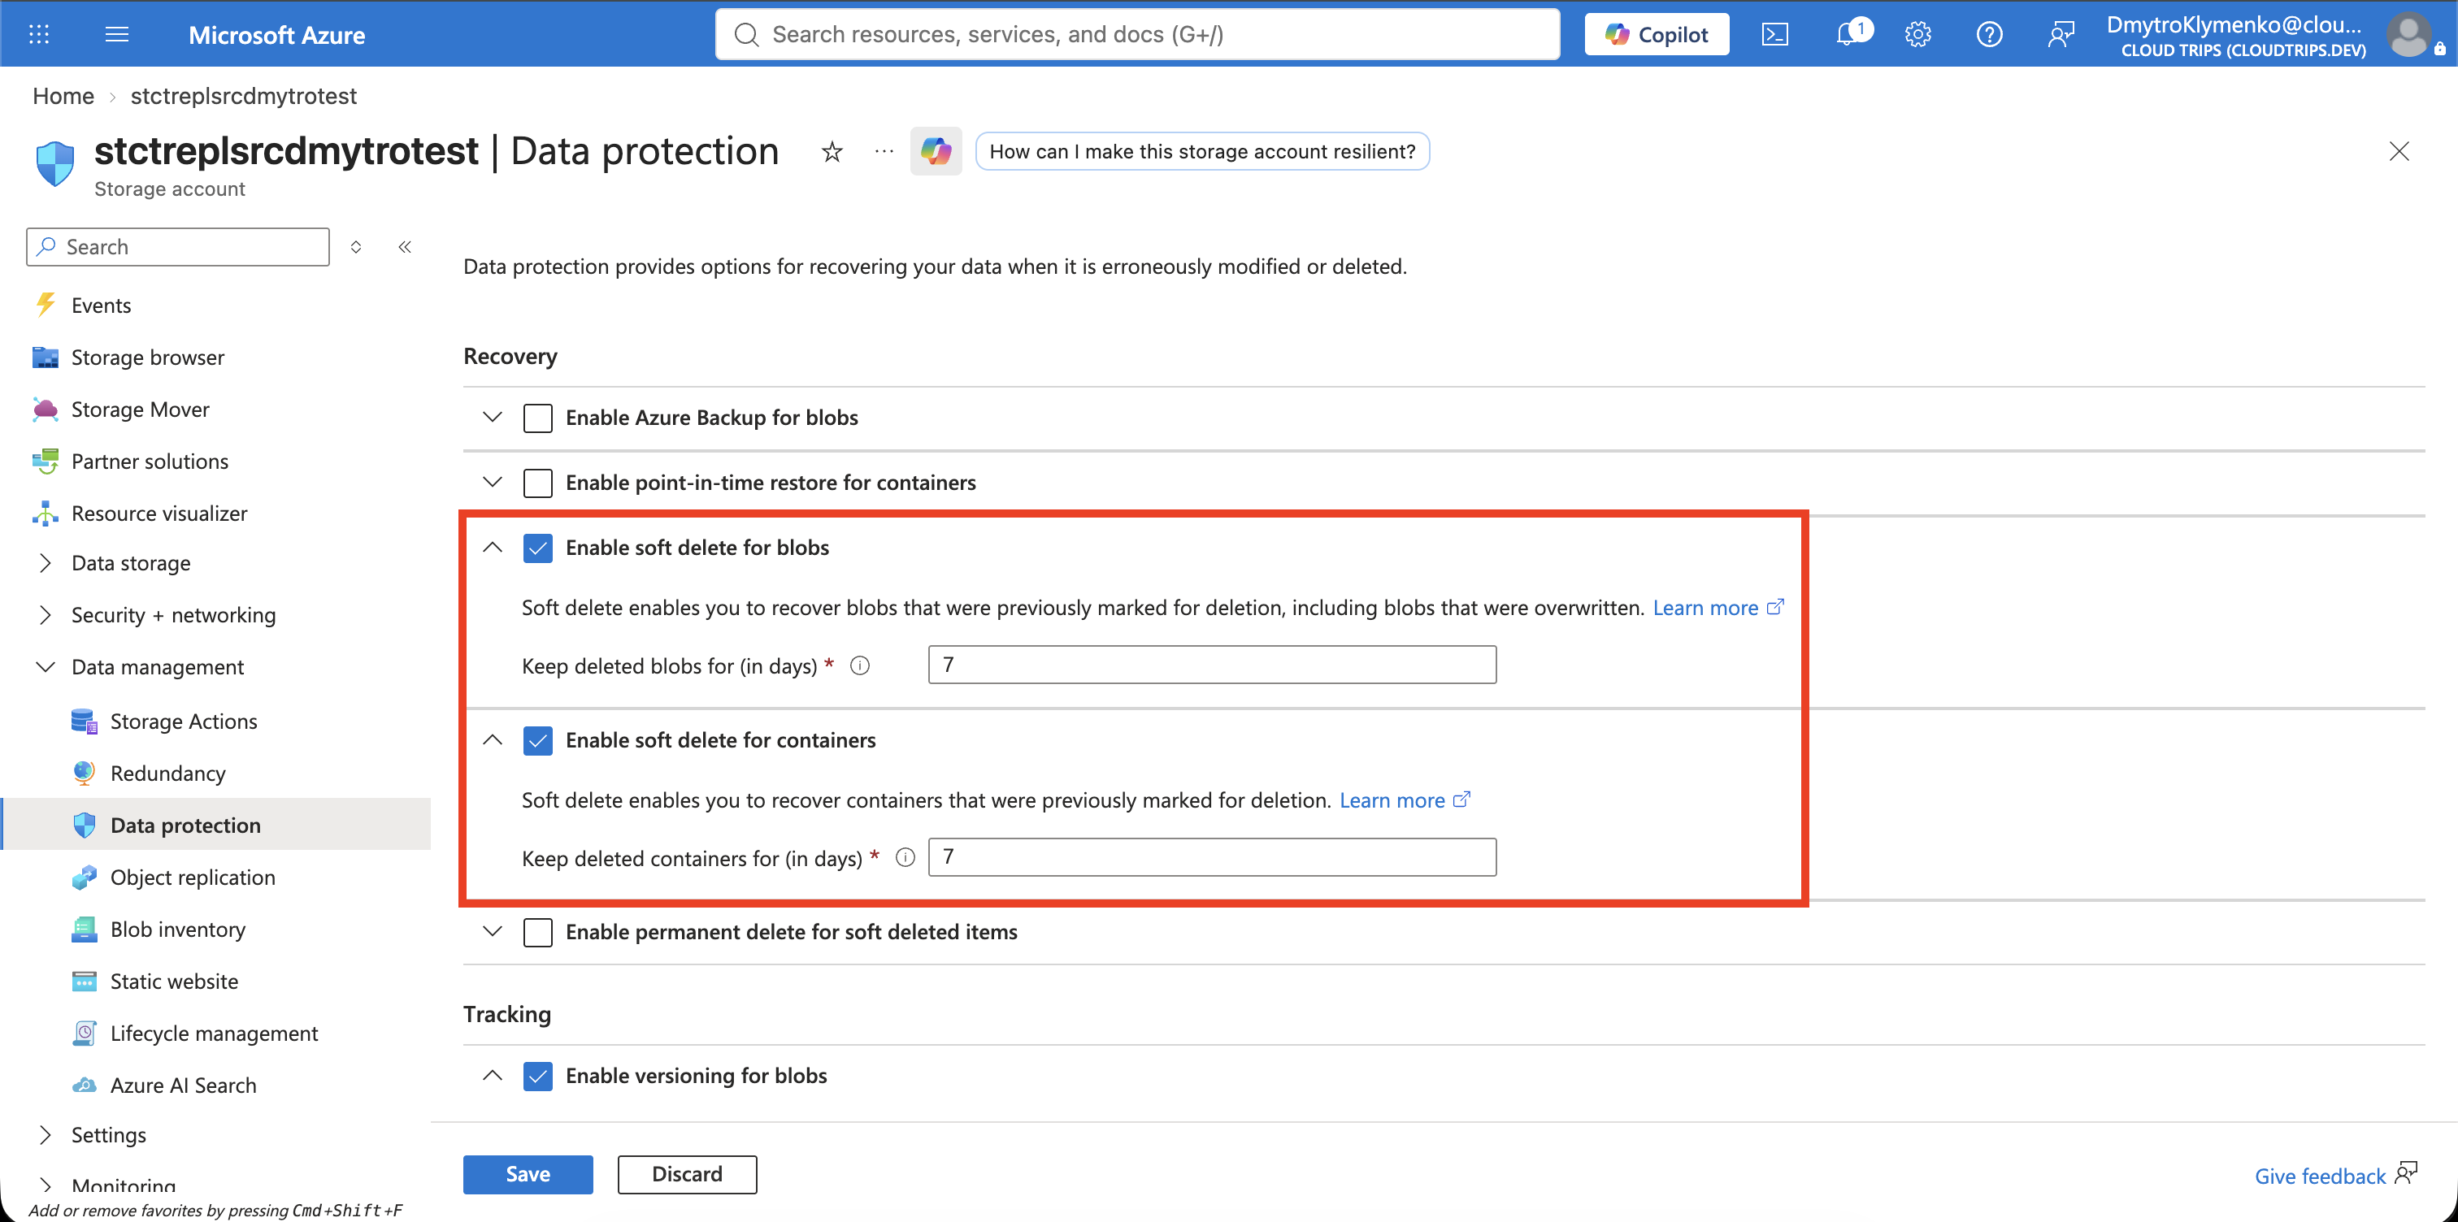Open Cloud Shell from the top bar
Screen dimensions: 2458x1222
(1774, 34)
